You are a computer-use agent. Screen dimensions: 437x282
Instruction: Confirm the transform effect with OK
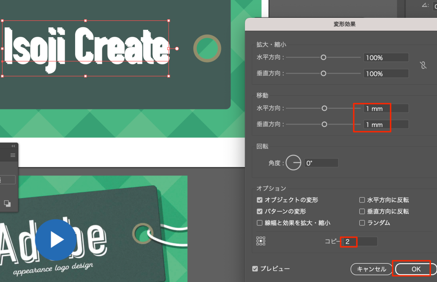(416, 269)
